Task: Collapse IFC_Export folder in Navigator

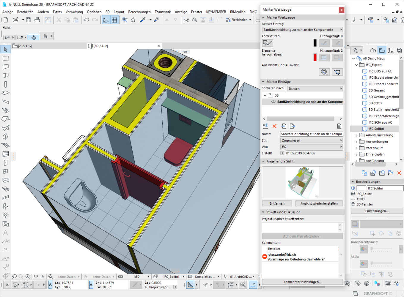Action: coord(357,65)
